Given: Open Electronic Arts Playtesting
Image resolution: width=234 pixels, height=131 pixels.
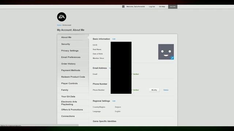Looking at the screenshot, I should click(x=73, y=103).
